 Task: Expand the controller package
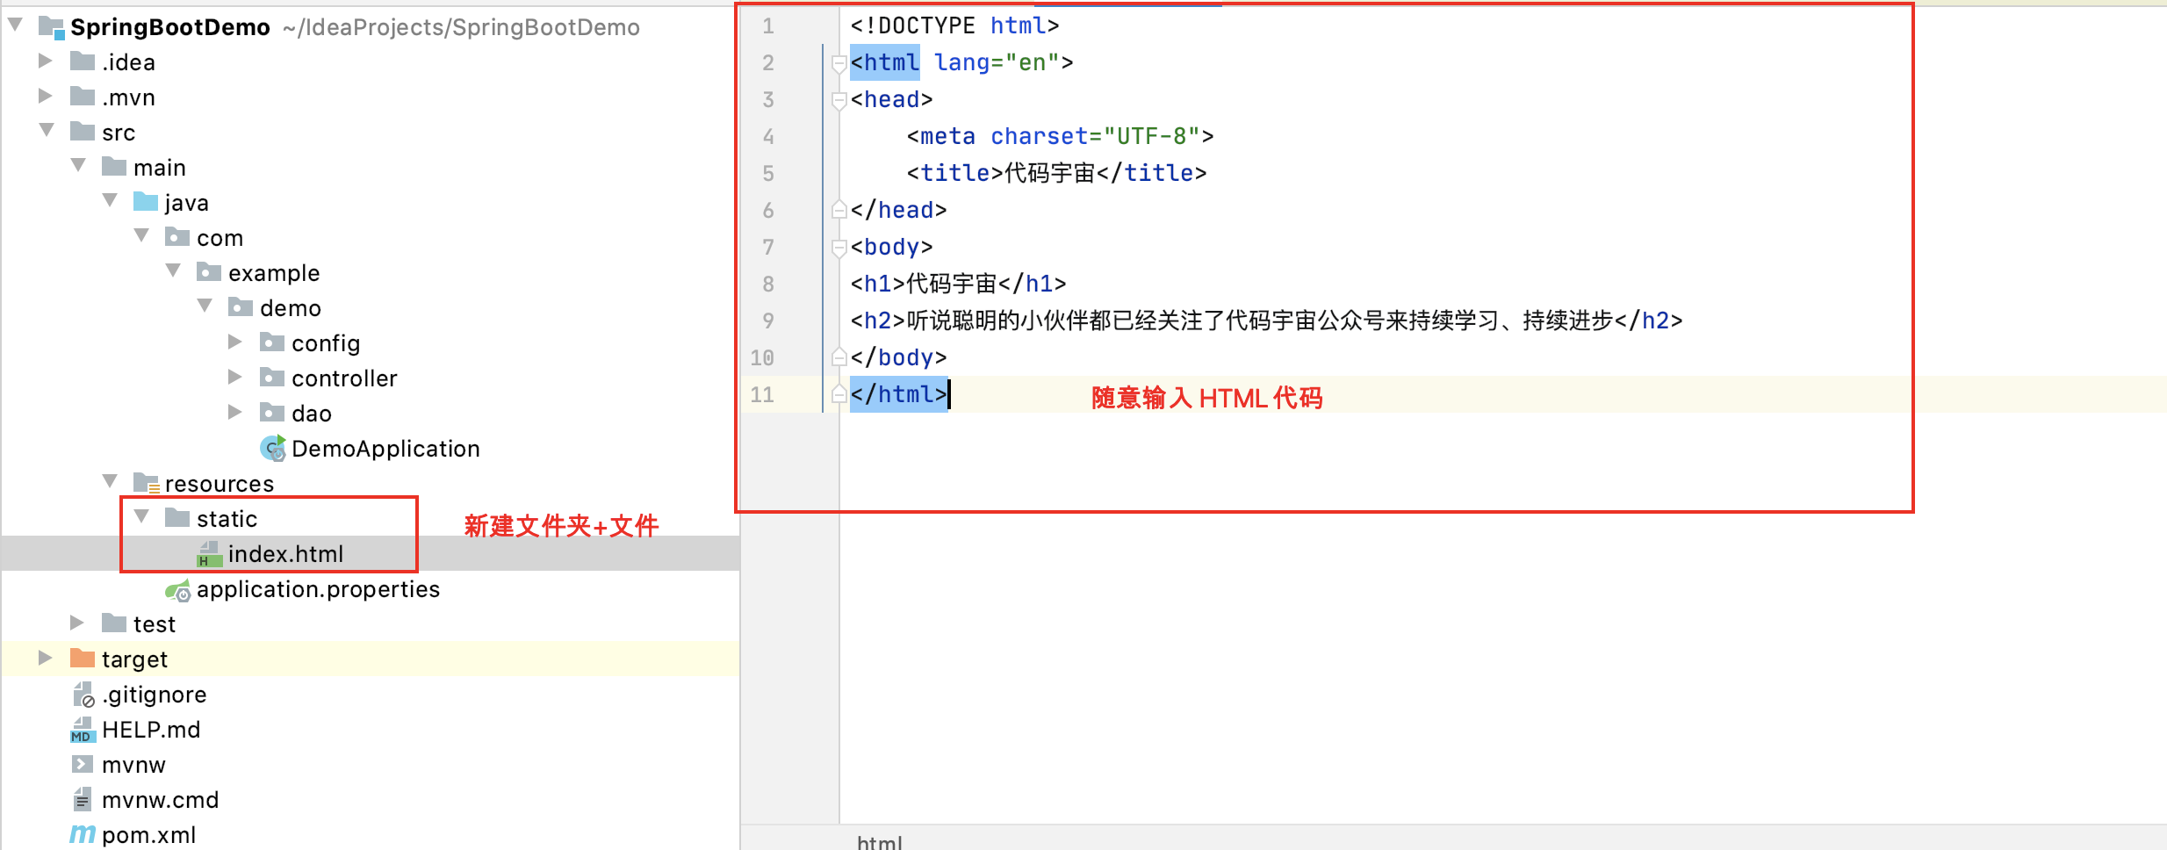pos(234,377)
